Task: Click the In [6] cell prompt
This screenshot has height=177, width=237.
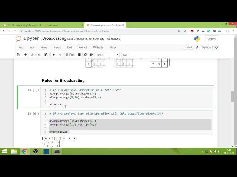Action: [x=33, y=114]
